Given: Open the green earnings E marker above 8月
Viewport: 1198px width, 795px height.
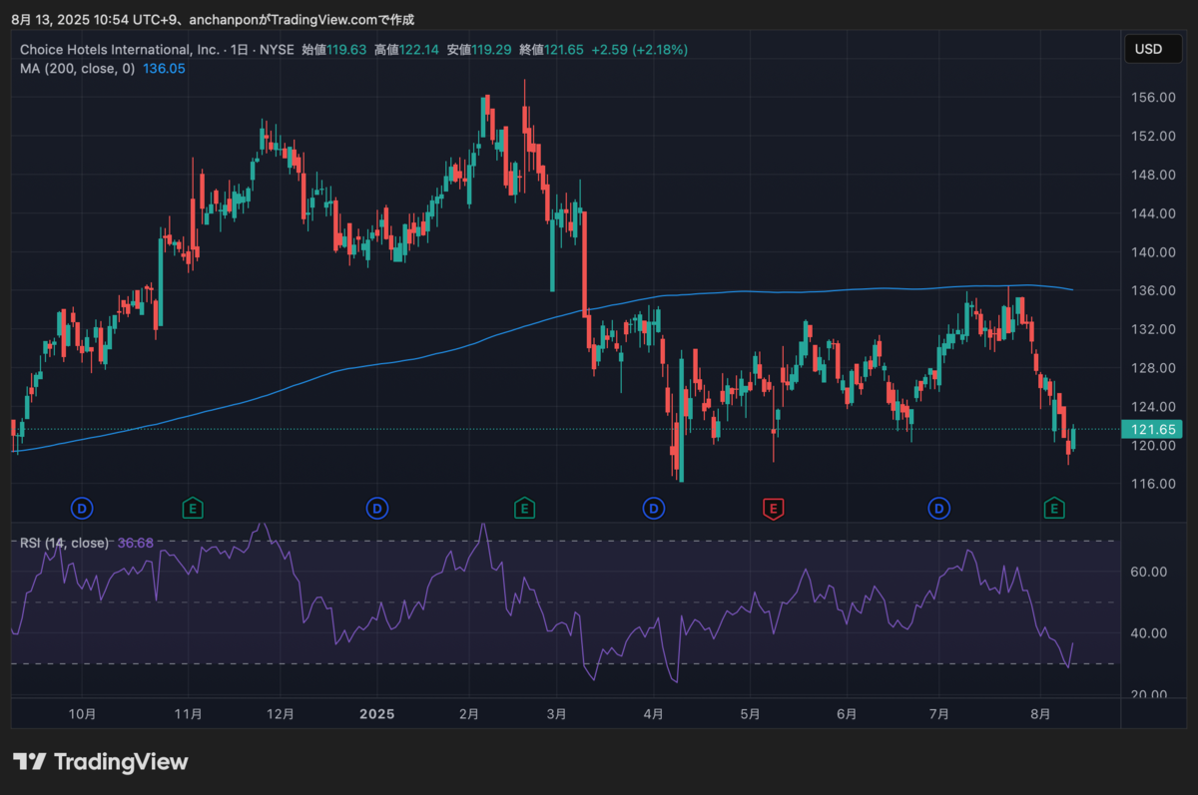Looking at the screenshot, I should [1053, 509].
